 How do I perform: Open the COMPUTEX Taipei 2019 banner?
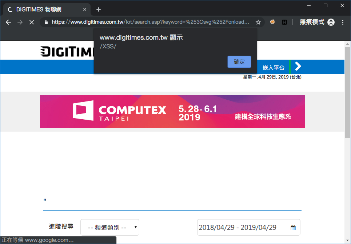click(172, 112)
